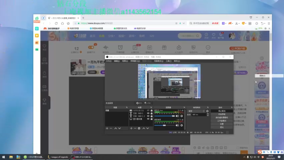Add a new scene with the plus button
Screen dimensions: 284x160
[x=107, y=128]
